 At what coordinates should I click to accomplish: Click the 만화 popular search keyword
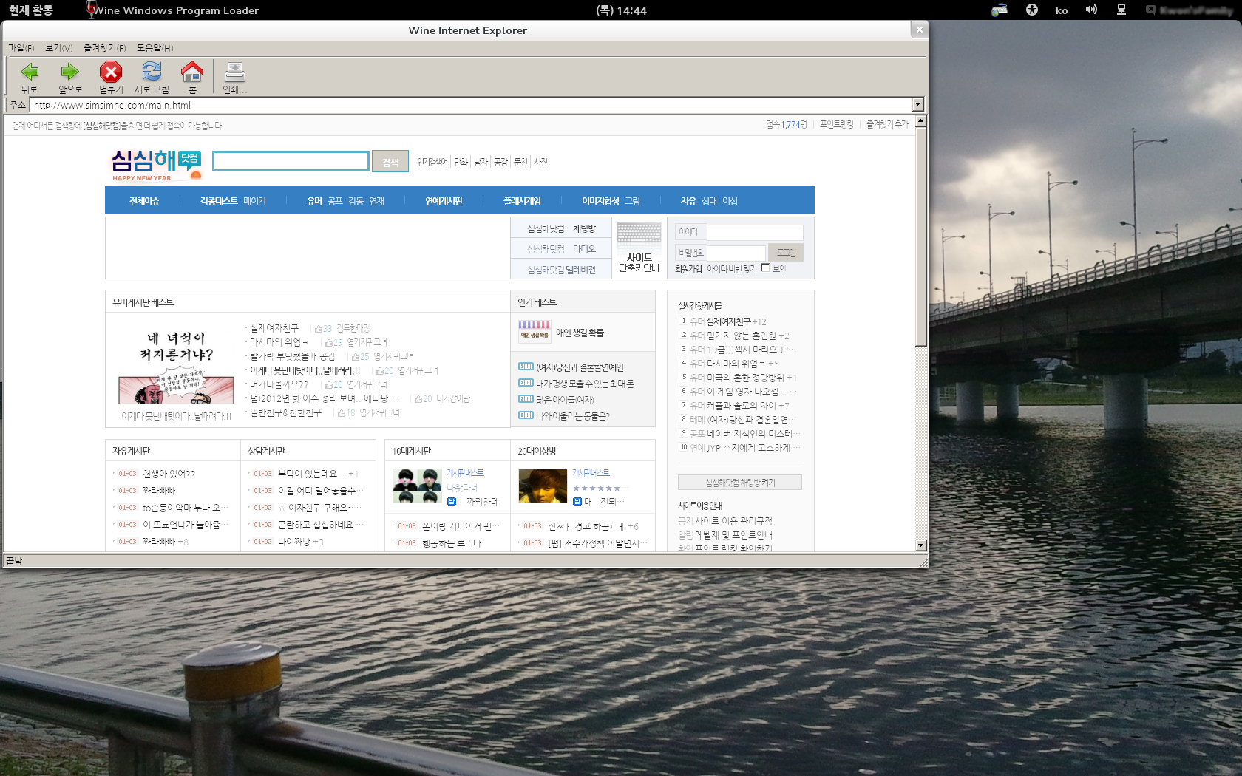[461, 162]
